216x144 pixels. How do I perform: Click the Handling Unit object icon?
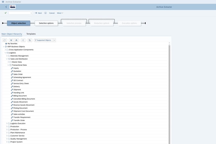pos(12,93)
